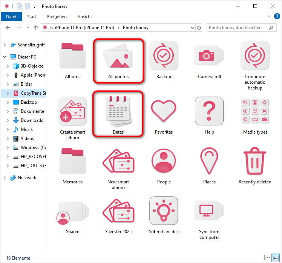The image size is (282, 263).
Task: Select Downloads in the navigation pane
Action: click(x=32, y=120)
